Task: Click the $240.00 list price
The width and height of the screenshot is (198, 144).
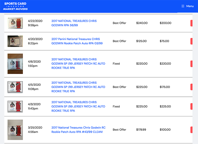Action: 142,23
